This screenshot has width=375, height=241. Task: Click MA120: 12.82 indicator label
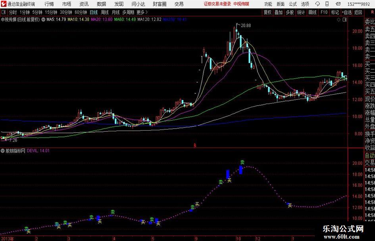click(150, 19)
